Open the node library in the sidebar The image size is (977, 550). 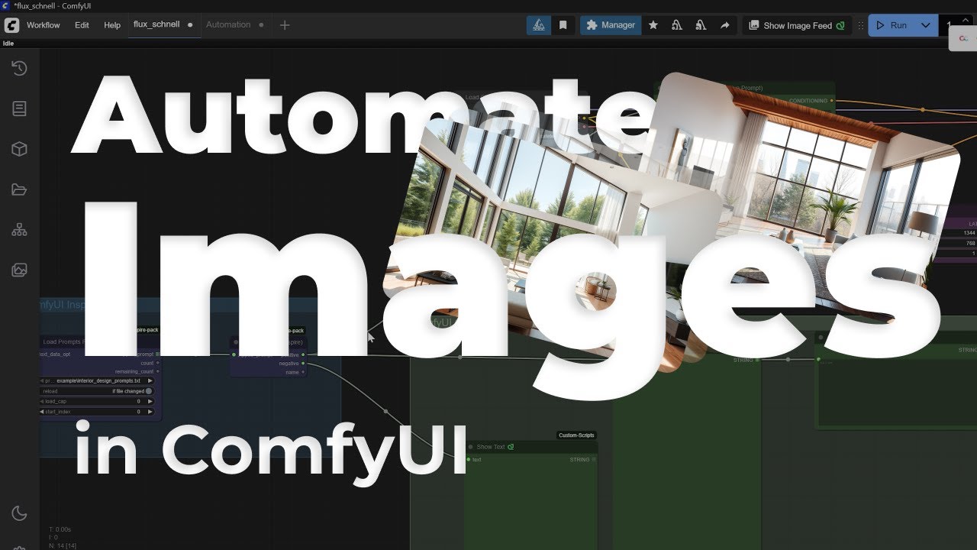(x=19, y=108)
